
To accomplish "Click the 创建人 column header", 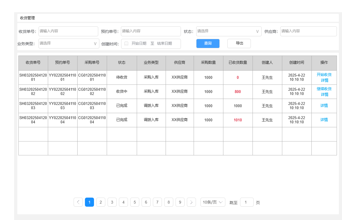I will click(x=267, y=63).
